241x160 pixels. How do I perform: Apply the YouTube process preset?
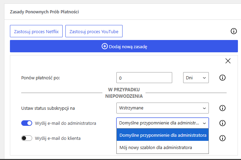tap(94, 31)
